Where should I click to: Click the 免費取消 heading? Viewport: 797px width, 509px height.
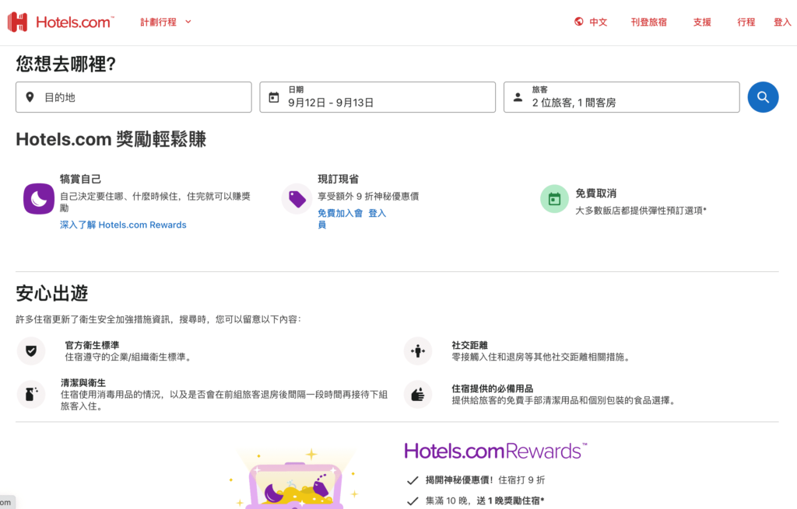pos(595,193)
